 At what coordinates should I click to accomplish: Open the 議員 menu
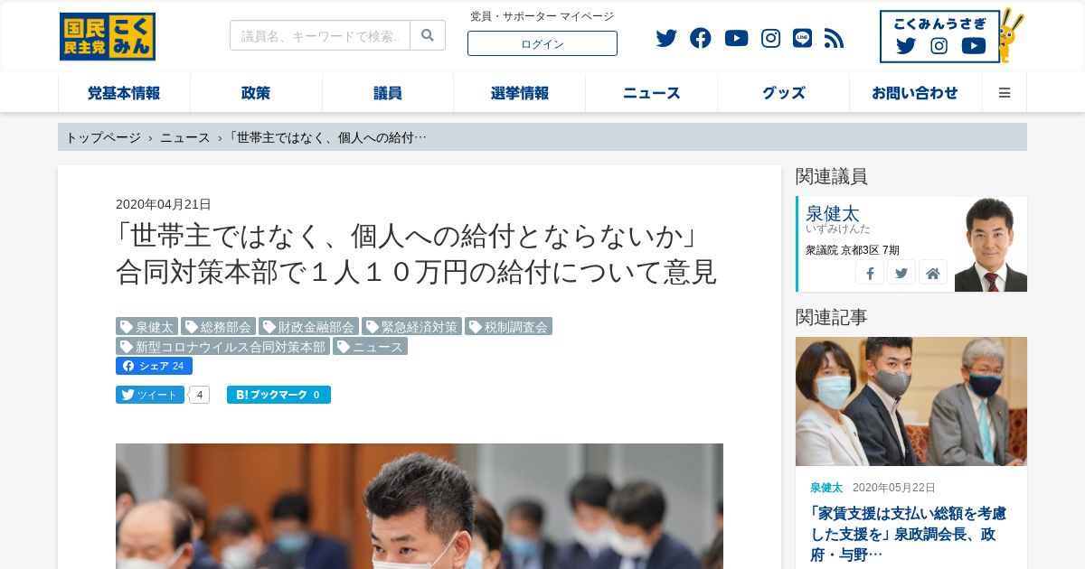click(x=388, y=93)
